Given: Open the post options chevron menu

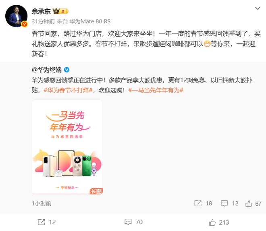Looking at the screenshot, I should pos(258,8).
